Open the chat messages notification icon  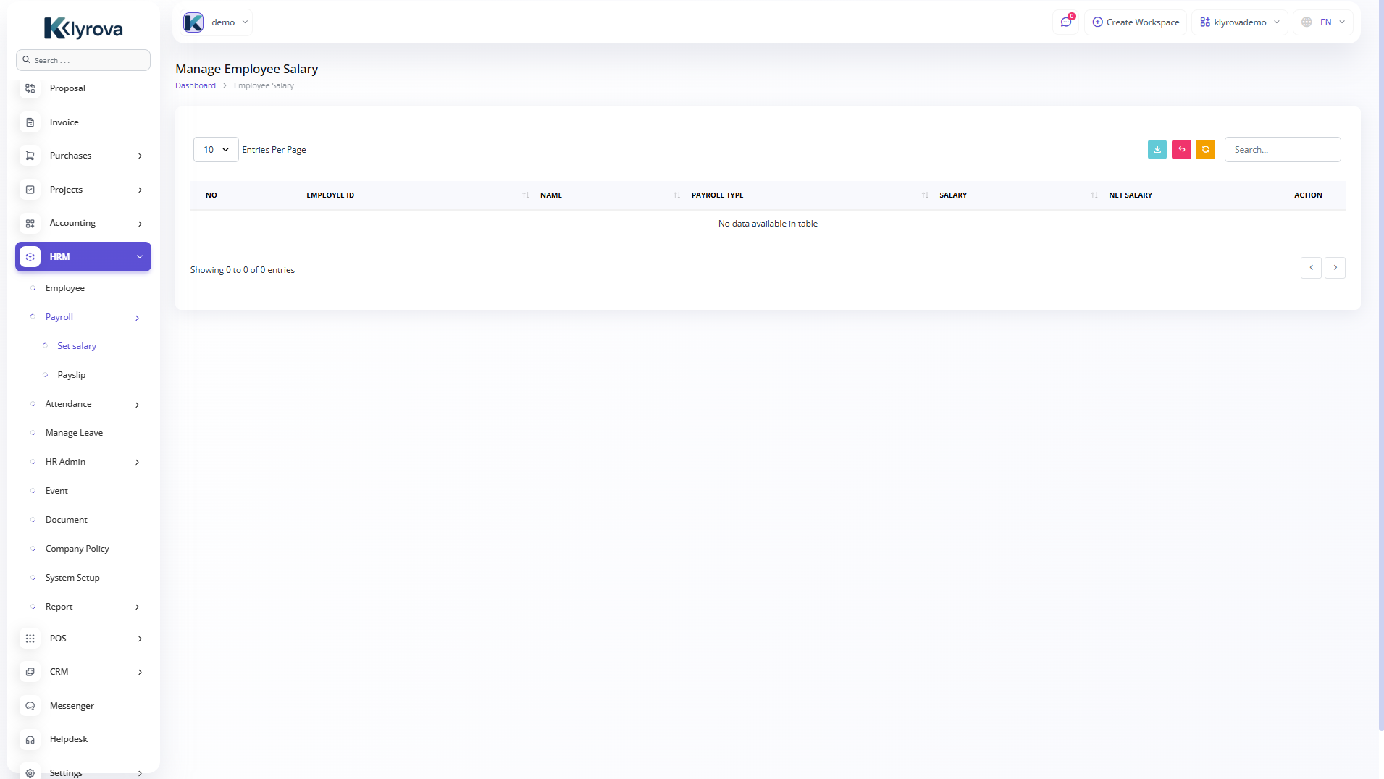click(x=1066, y=22)
